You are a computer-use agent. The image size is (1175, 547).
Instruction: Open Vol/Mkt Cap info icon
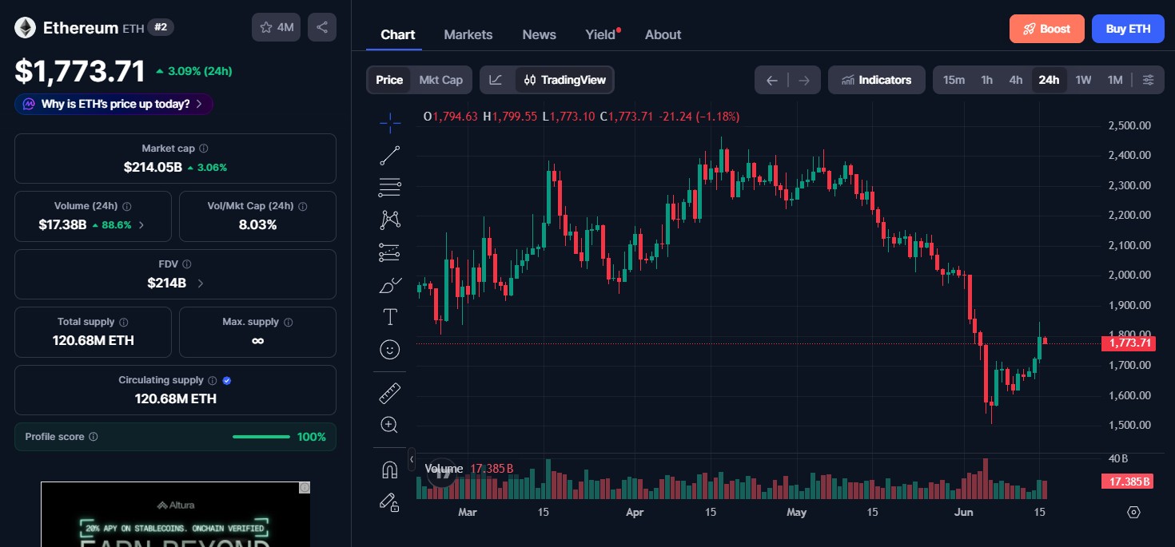click(302, 206)
